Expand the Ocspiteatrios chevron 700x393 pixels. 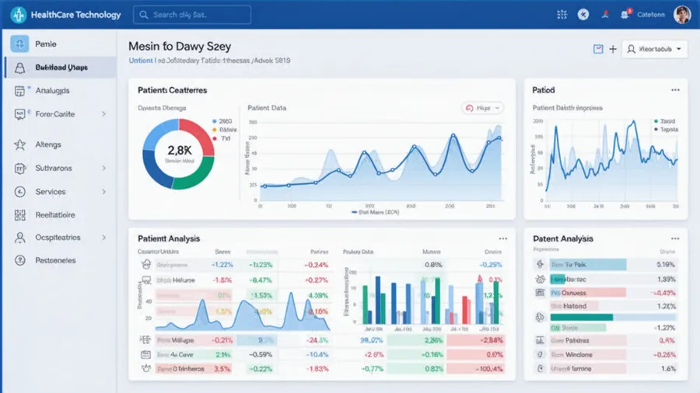pos(103,238)
